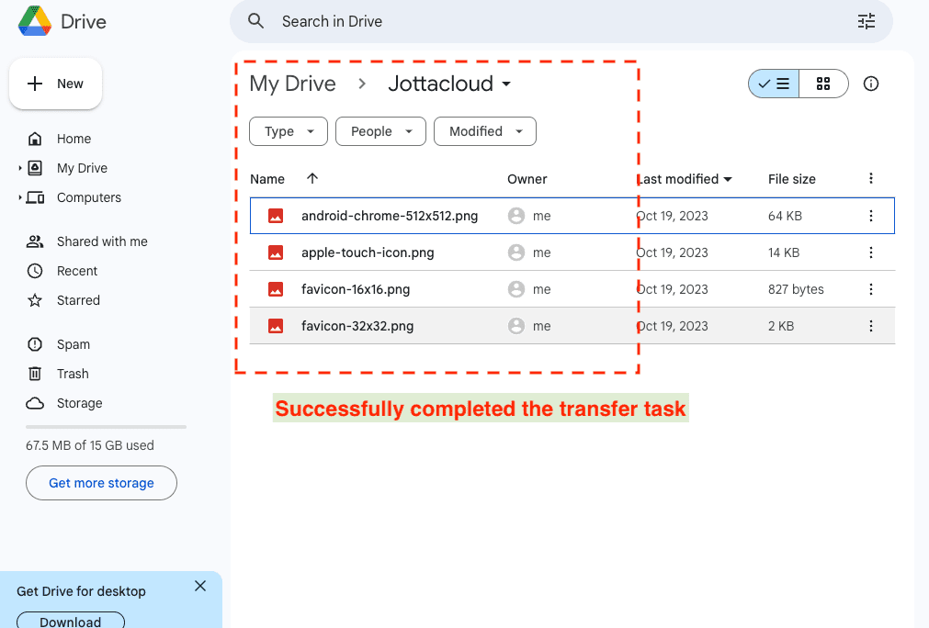
Task: Open more options for favicon-16x16.png
Action: coord(870,289)
